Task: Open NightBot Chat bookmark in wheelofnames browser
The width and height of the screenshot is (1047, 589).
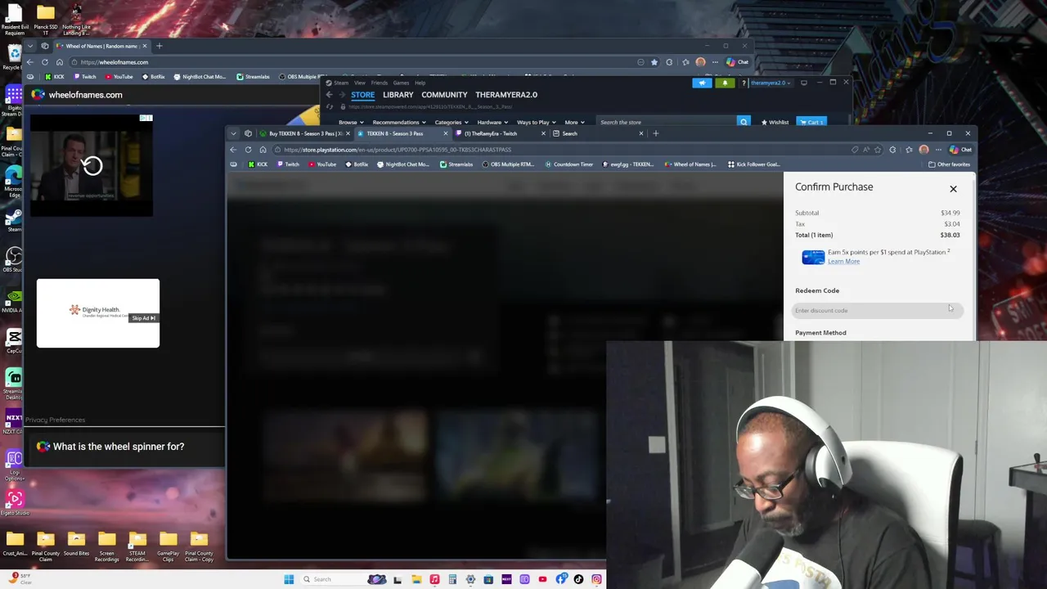Action: coord(200,77)
